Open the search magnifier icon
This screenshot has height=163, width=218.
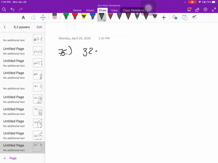pyautogui.click(x=4, y=10)
